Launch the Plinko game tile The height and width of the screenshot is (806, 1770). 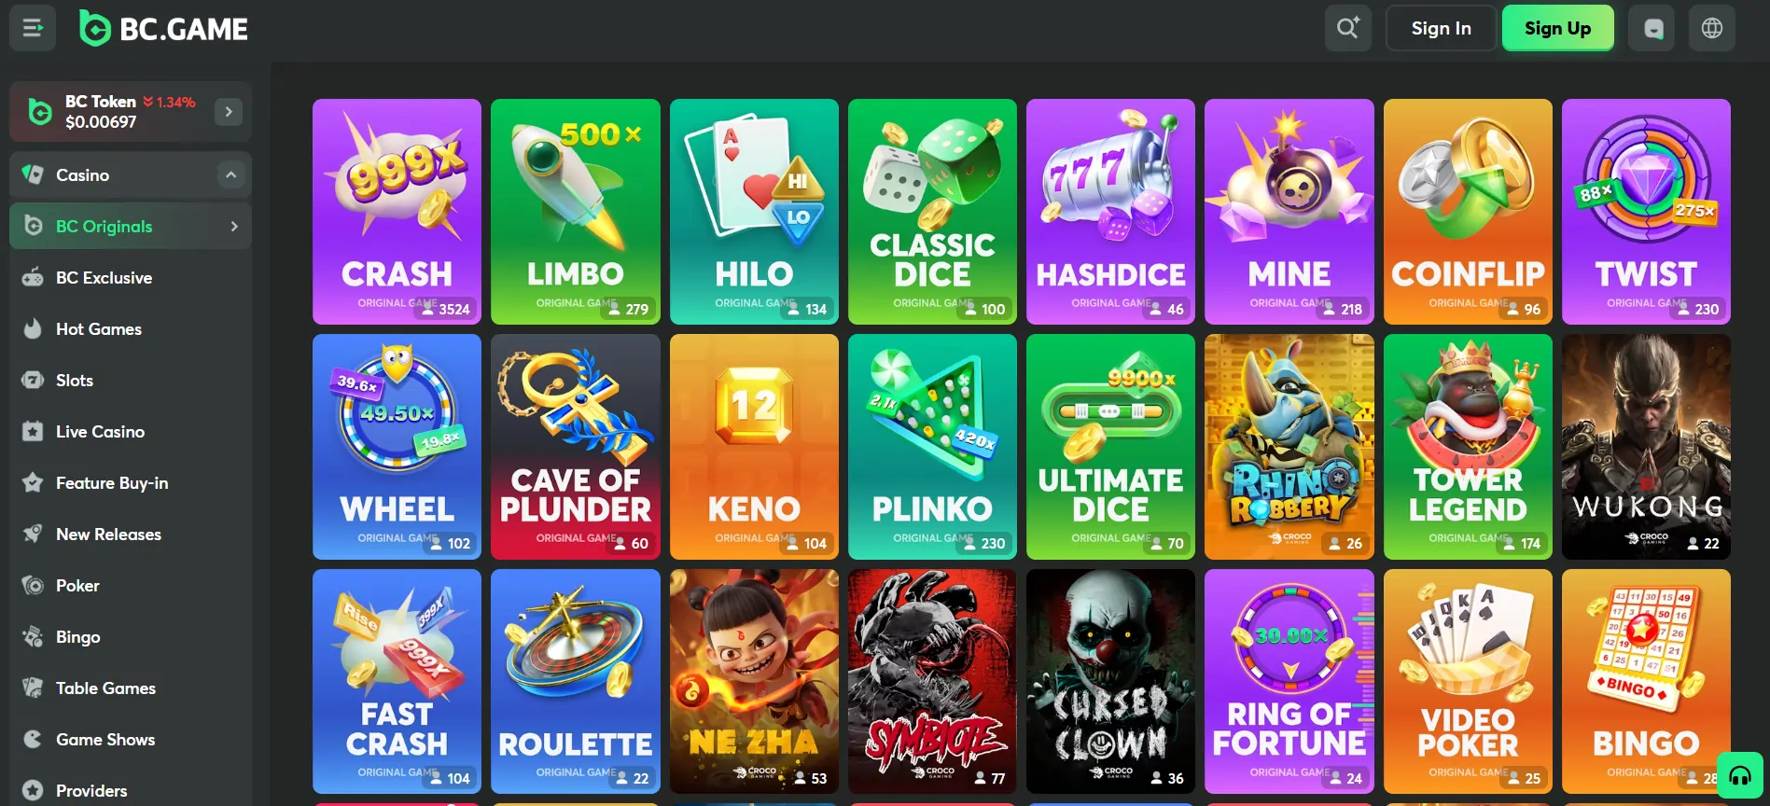coord(932,447)
